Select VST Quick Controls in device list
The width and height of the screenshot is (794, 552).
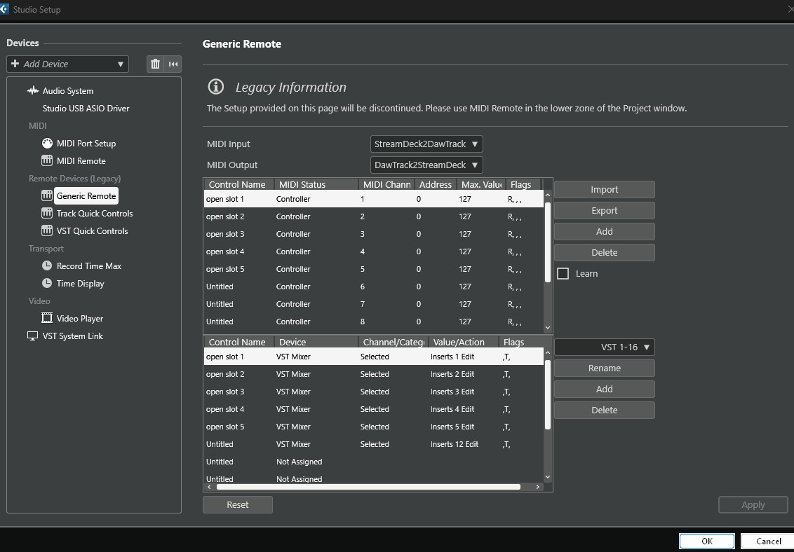(92, 231)
